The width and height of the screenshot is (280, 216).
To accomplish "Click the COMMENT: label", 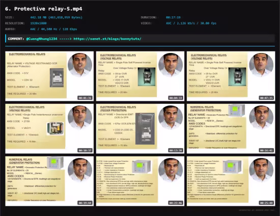I will tap(16, 39).
